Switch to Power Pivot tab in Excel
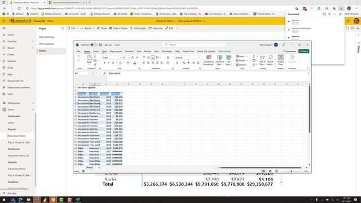The image size is (361, 203). 188,51
